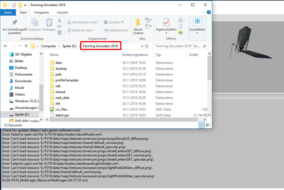Open the recent locations dropdown

[20, 46]
